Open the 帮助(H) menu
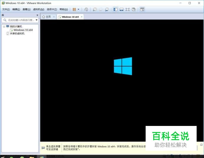 (64, 9)
